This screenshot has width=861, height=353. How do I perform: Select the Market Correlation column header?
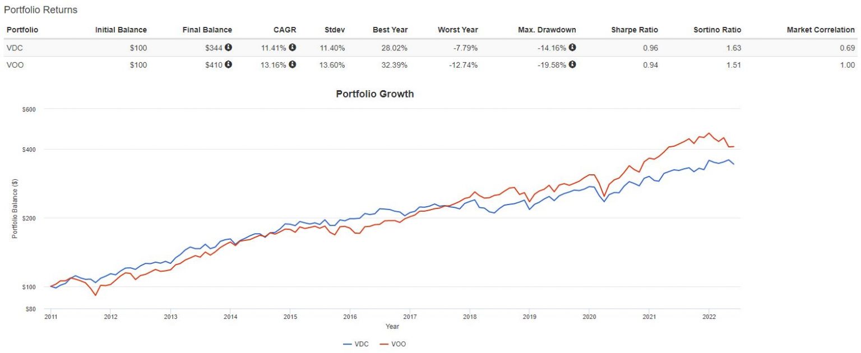821,30
